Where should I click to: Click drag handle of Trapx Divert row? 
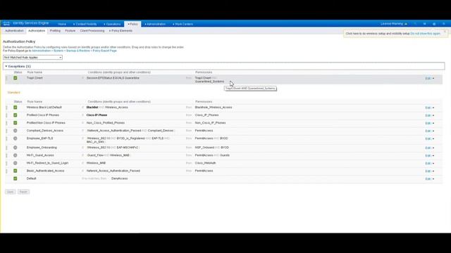pyautogui.click(x=6, y=78)
